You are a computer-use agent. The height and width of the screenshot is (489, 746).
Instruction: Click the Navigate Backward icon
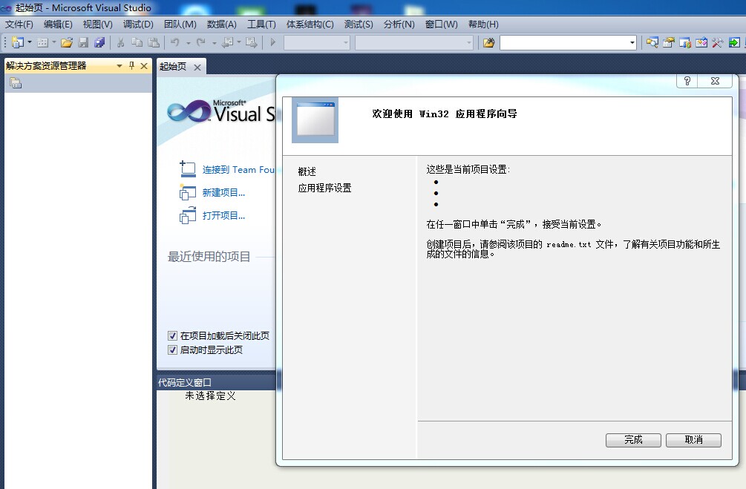tap(228, 42)
